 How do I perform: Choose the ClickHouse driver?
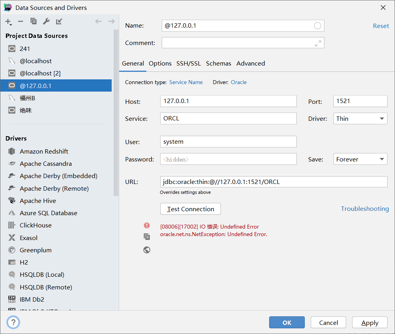(56, 225)
